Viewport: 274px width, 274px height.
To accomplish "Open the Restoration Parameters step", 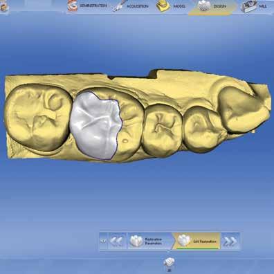I will pyautogui.click(x=149, y=241).
